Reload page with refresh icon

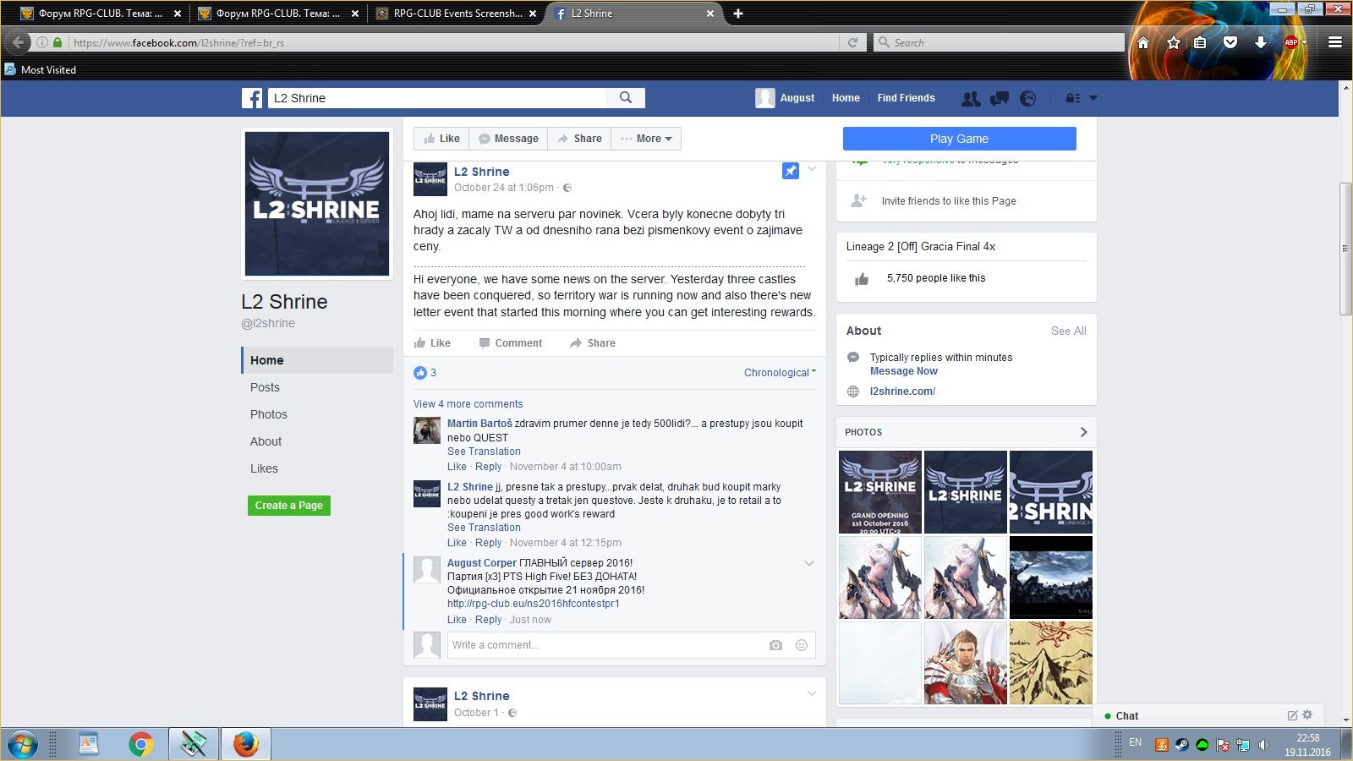(852, 42)
